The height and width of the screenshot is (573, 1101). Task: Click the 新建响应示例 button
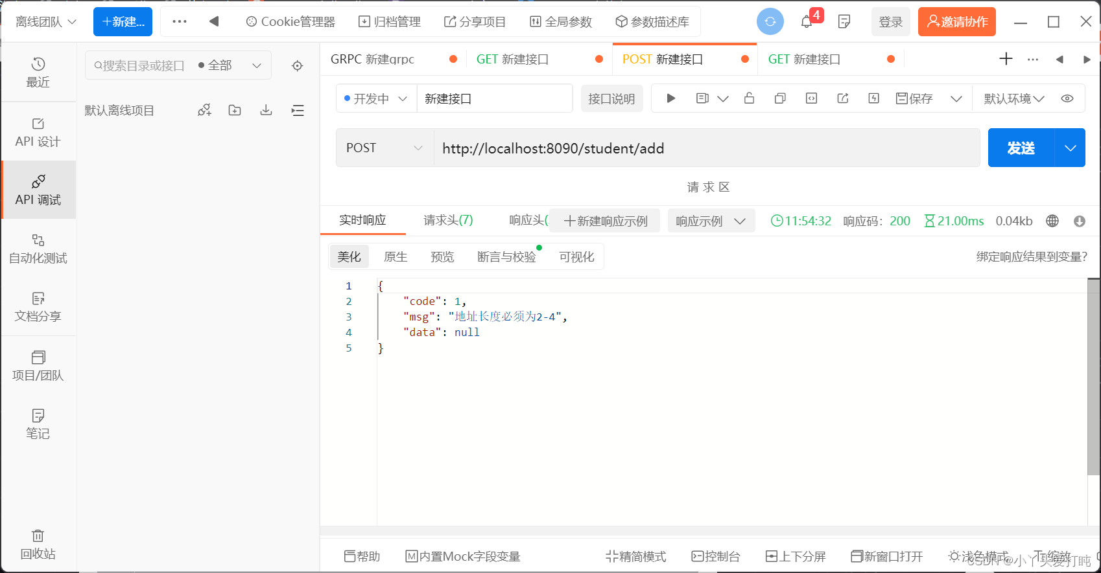[x=605, y=221]
